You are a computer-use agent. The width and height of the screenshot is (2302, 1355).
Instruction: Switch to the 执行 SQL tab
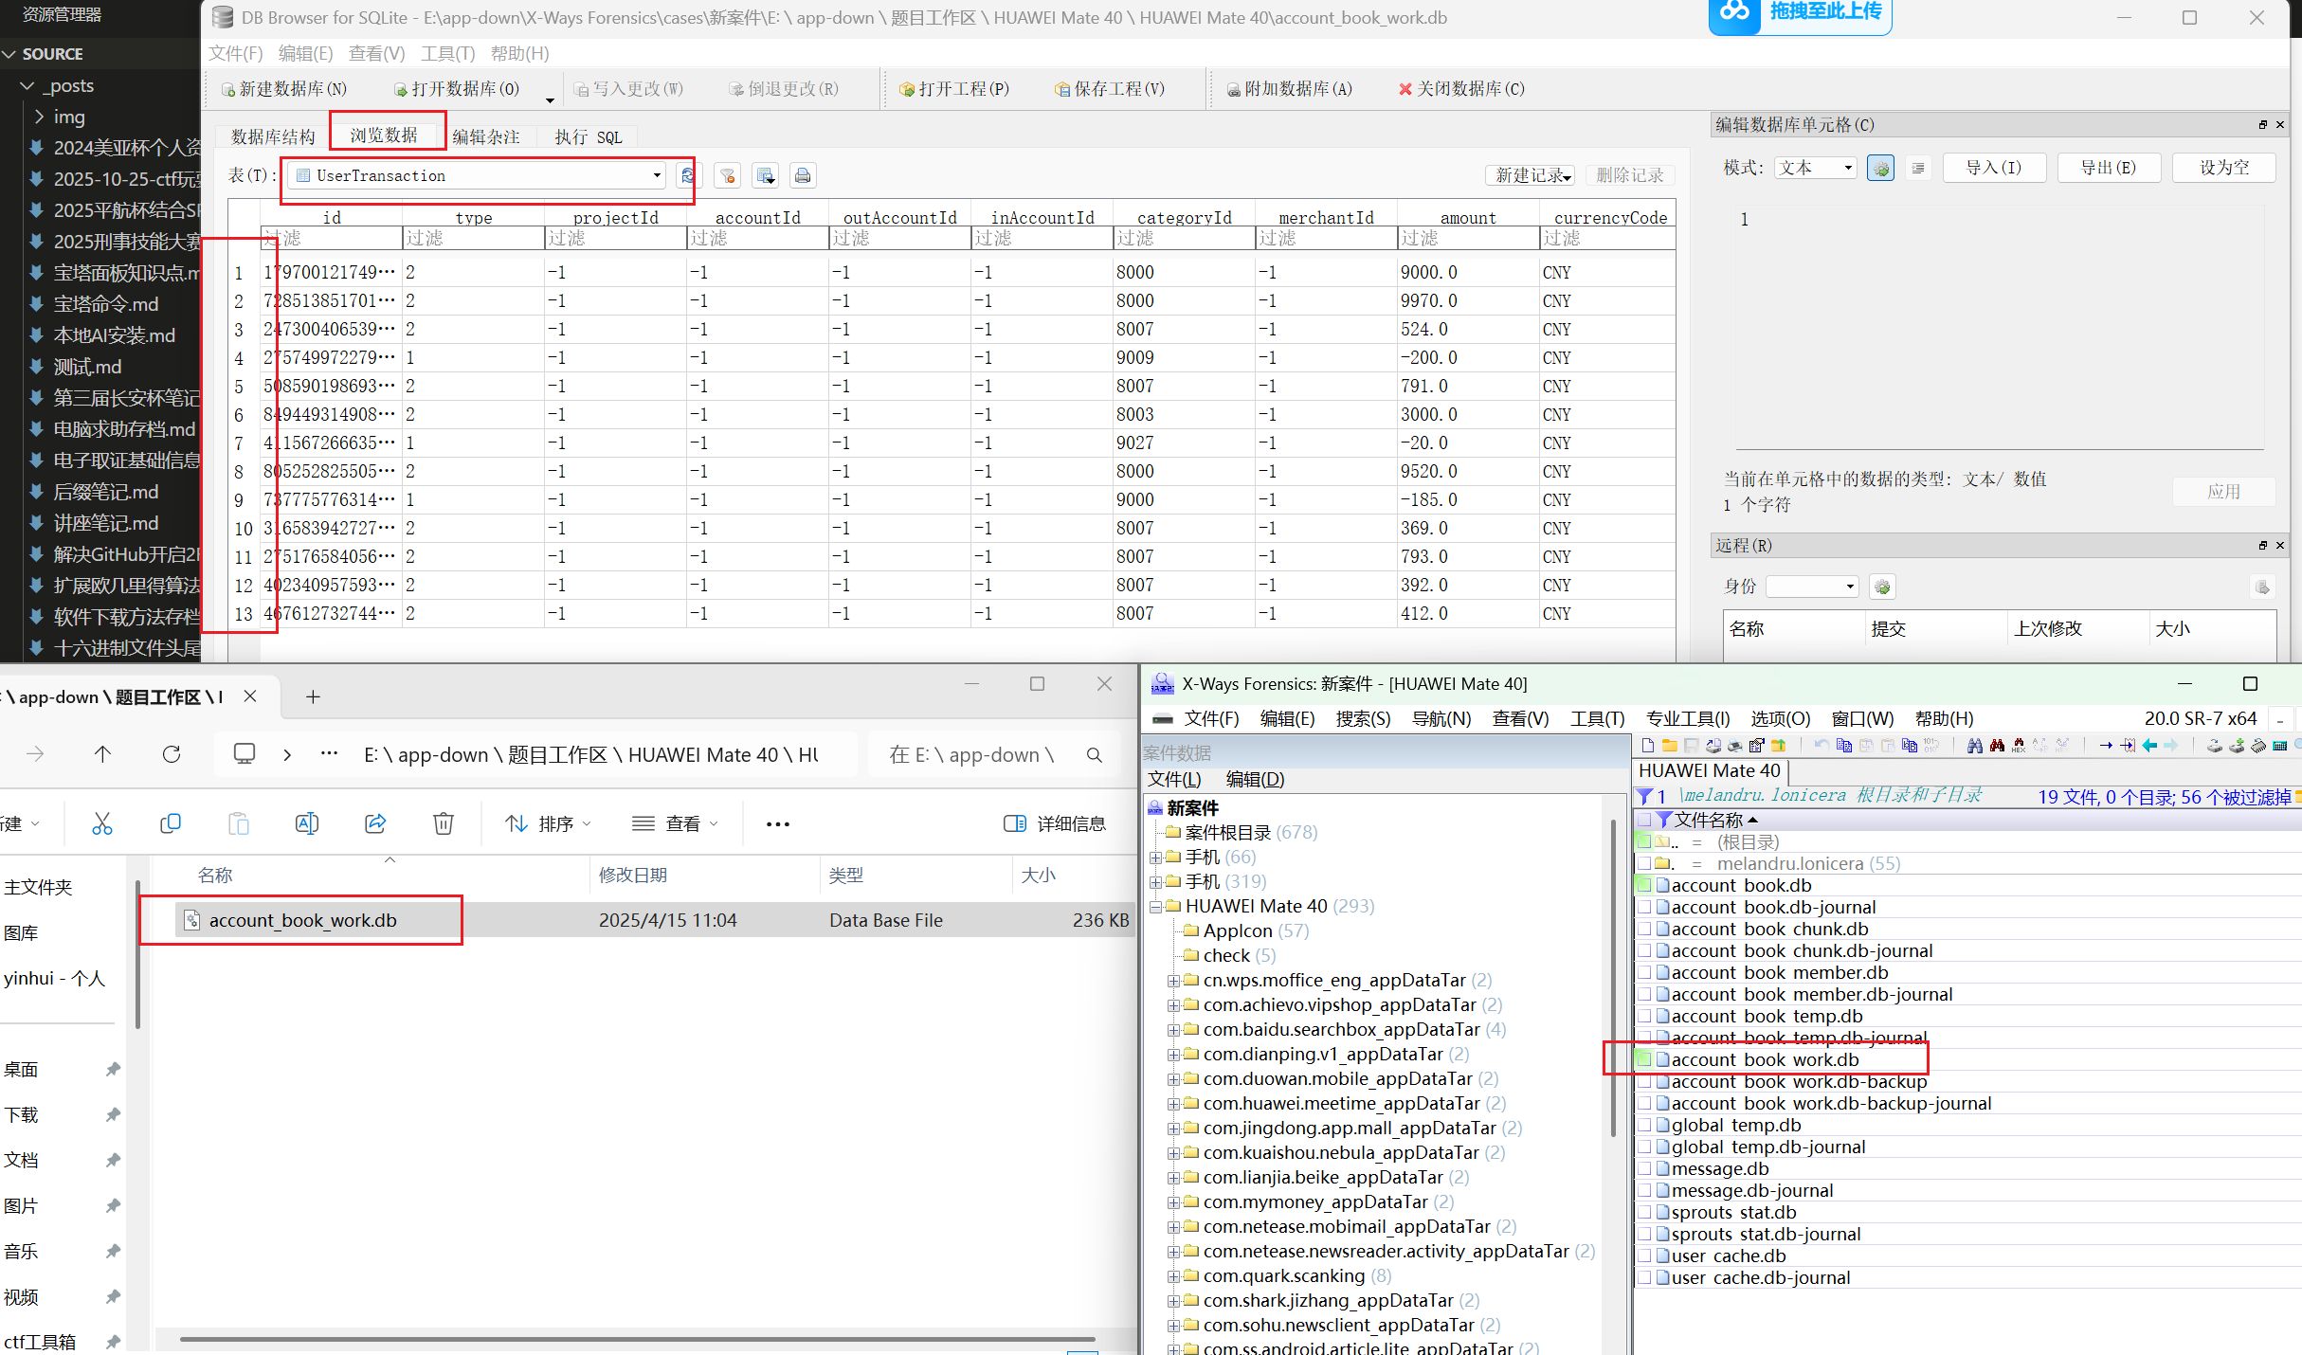point(589,136)
